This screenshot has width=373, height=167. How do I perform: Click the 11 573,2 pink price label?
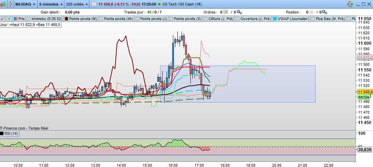[x=365, y=58]
